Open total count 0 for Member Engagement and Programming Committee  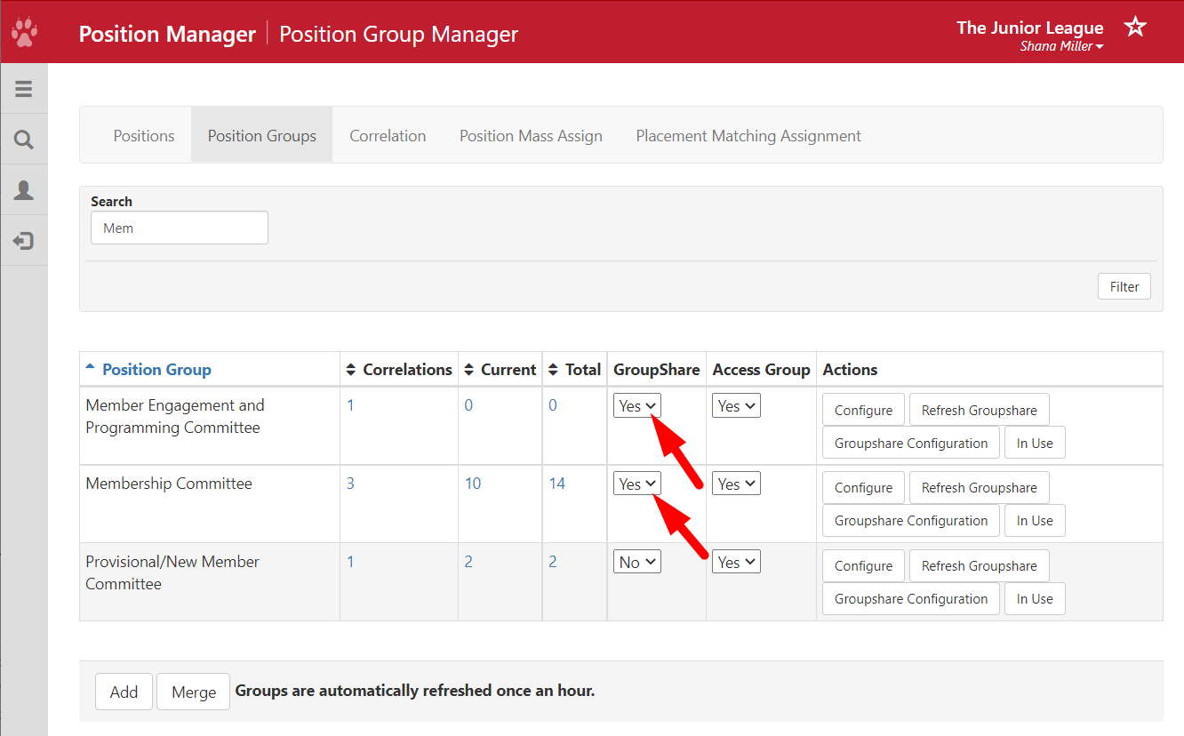[552, 405]
